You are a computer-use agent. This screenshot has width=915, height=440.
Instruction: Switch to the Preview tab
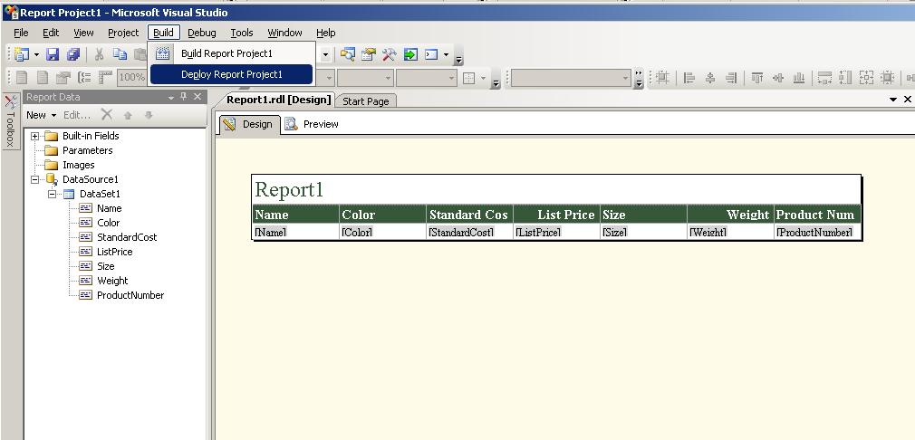pos(313,124)
